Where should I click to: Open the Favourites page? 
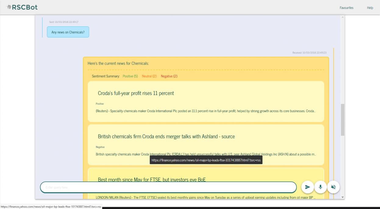click(346, 8)
